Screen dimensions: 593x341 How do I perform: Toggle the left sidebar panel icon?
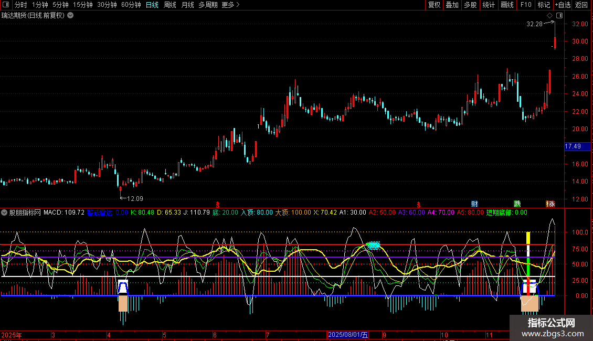[x=6, y=5]
